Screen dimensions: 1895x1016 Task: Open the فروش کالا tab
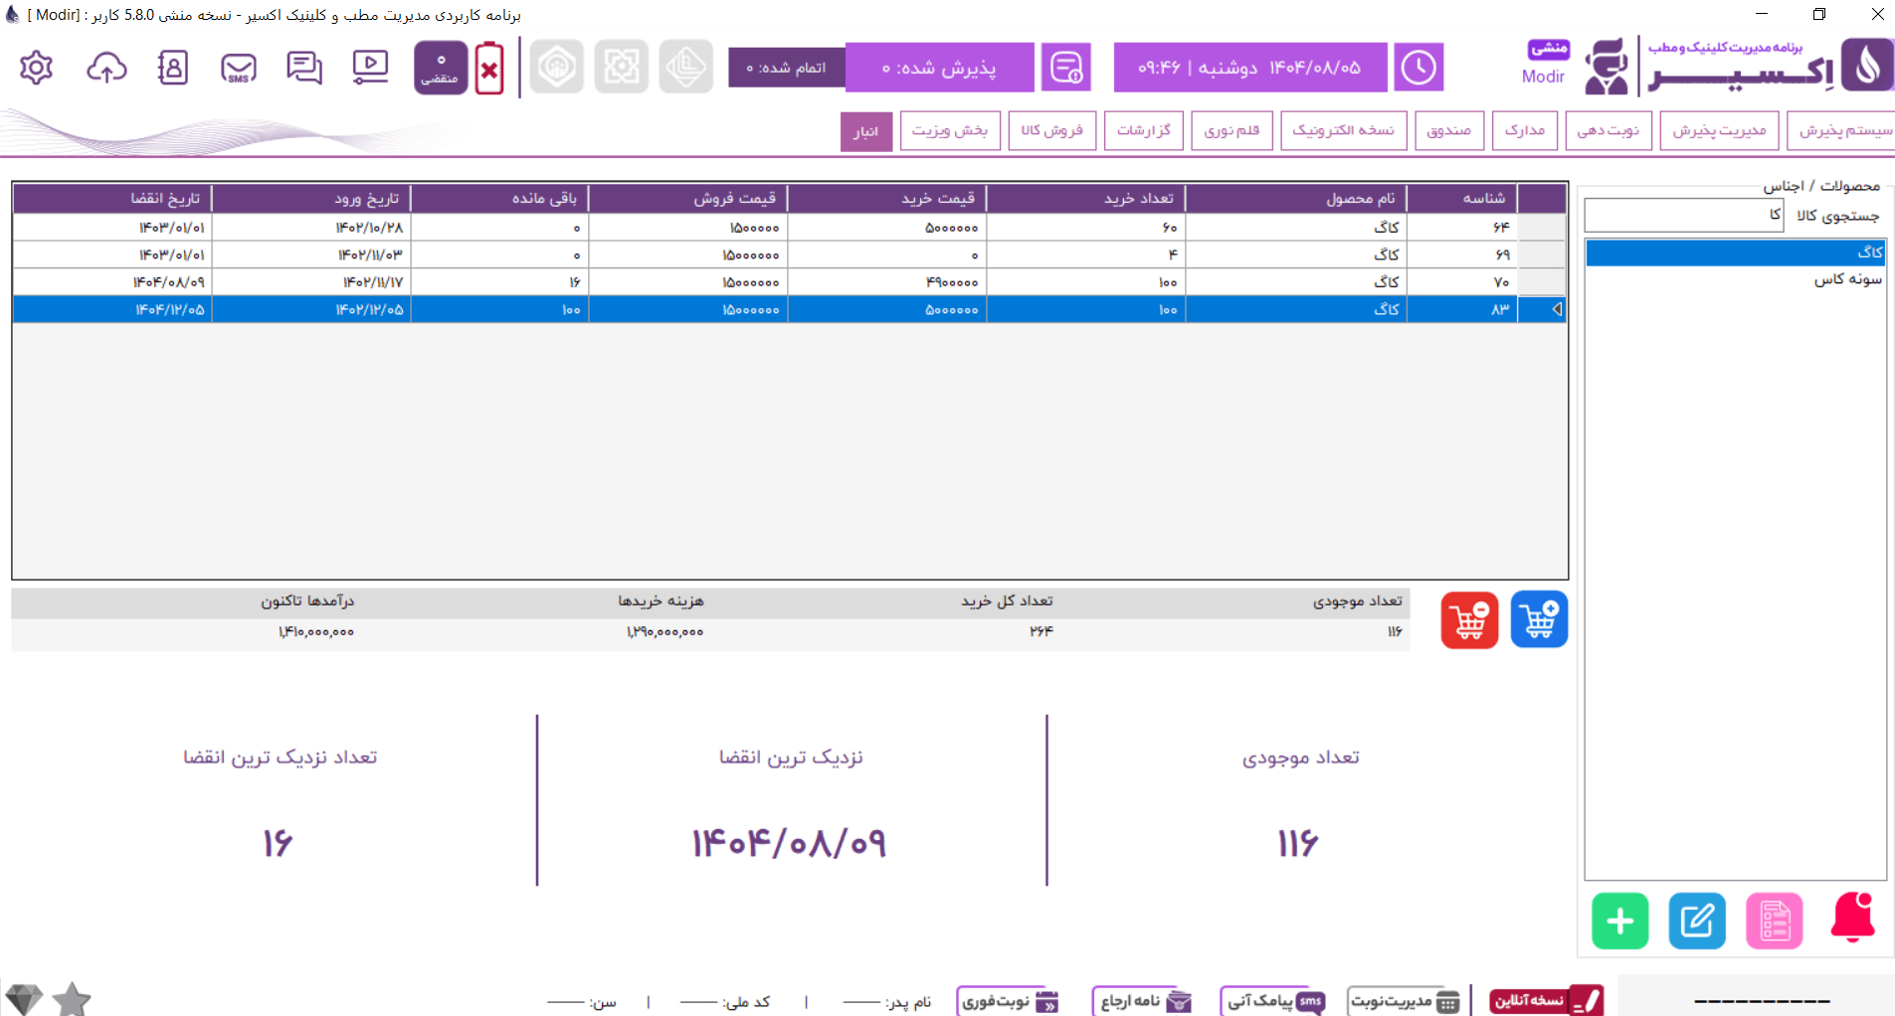point(1051,130)
